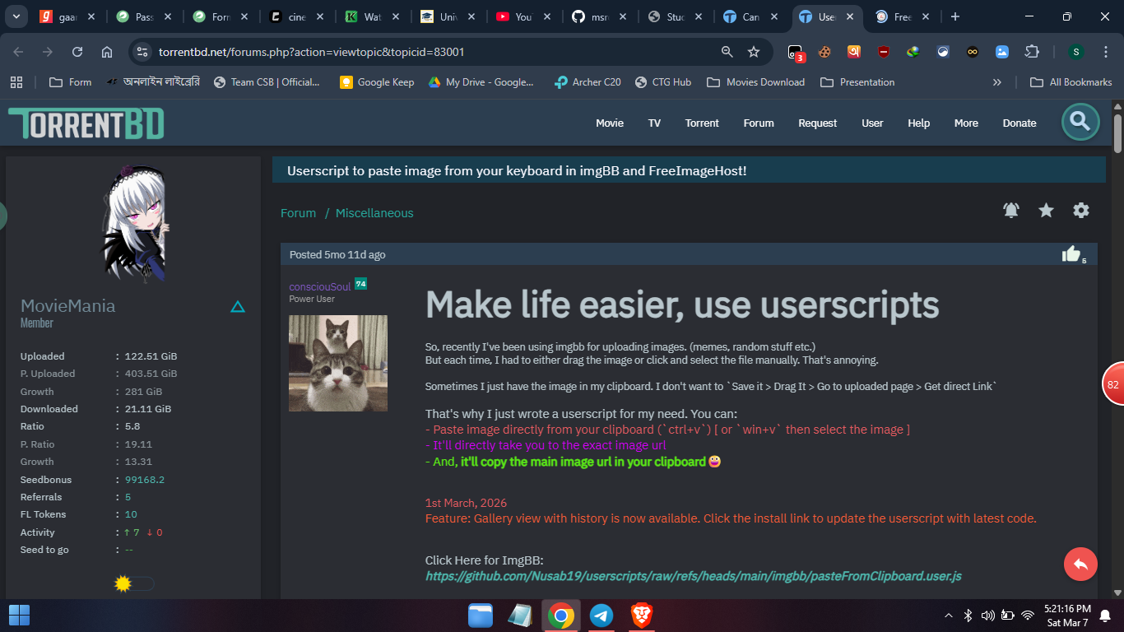Open the TV menu
Image resolution: width=1124 pixels, height=632 pixels.
point(654,123)
